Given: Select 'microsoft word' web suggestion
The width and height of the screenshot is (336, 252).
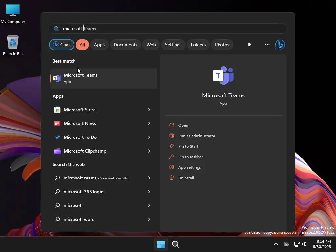Looking at the screenshot, I should click(x=103, y=219).
